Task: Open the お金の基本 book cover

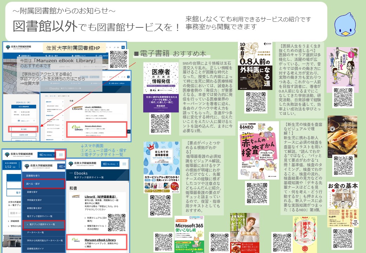Action: (343, 205)
